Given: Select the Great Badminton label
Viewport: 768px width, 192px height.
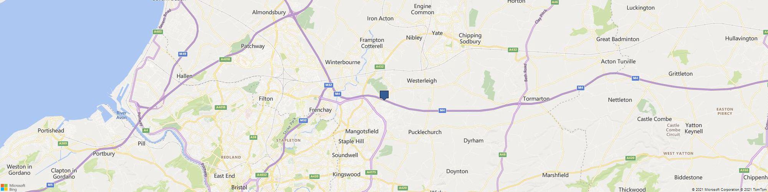Looking at the screenshot, I should pos(618,39).
